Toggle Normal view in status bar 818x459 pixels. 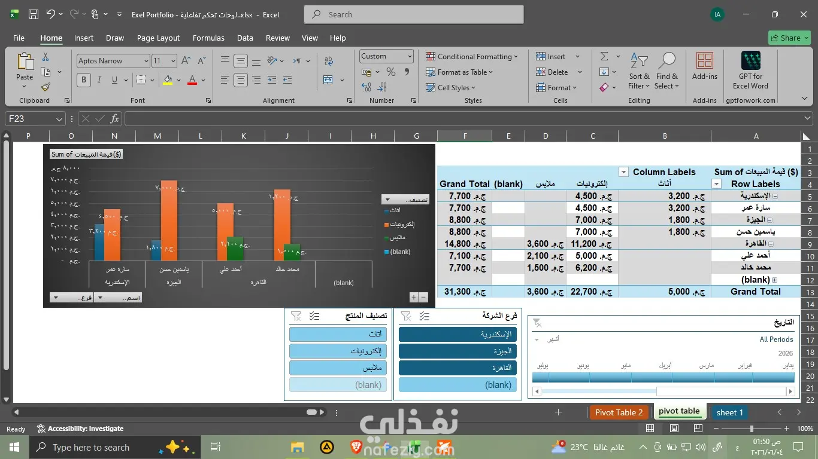(x=650, y=429)
